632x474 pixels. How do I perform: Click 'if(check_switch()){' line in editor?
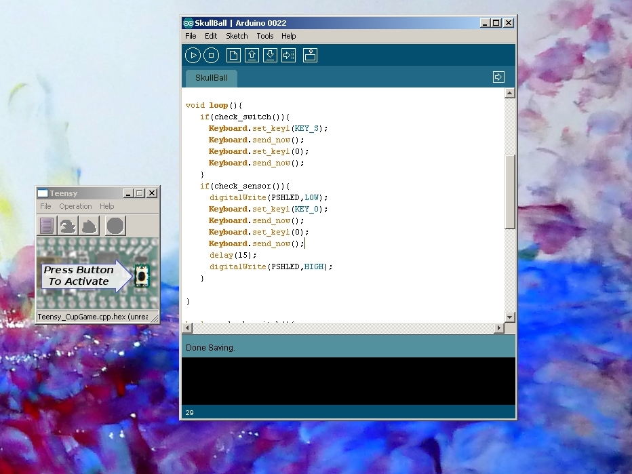point(245,117)
